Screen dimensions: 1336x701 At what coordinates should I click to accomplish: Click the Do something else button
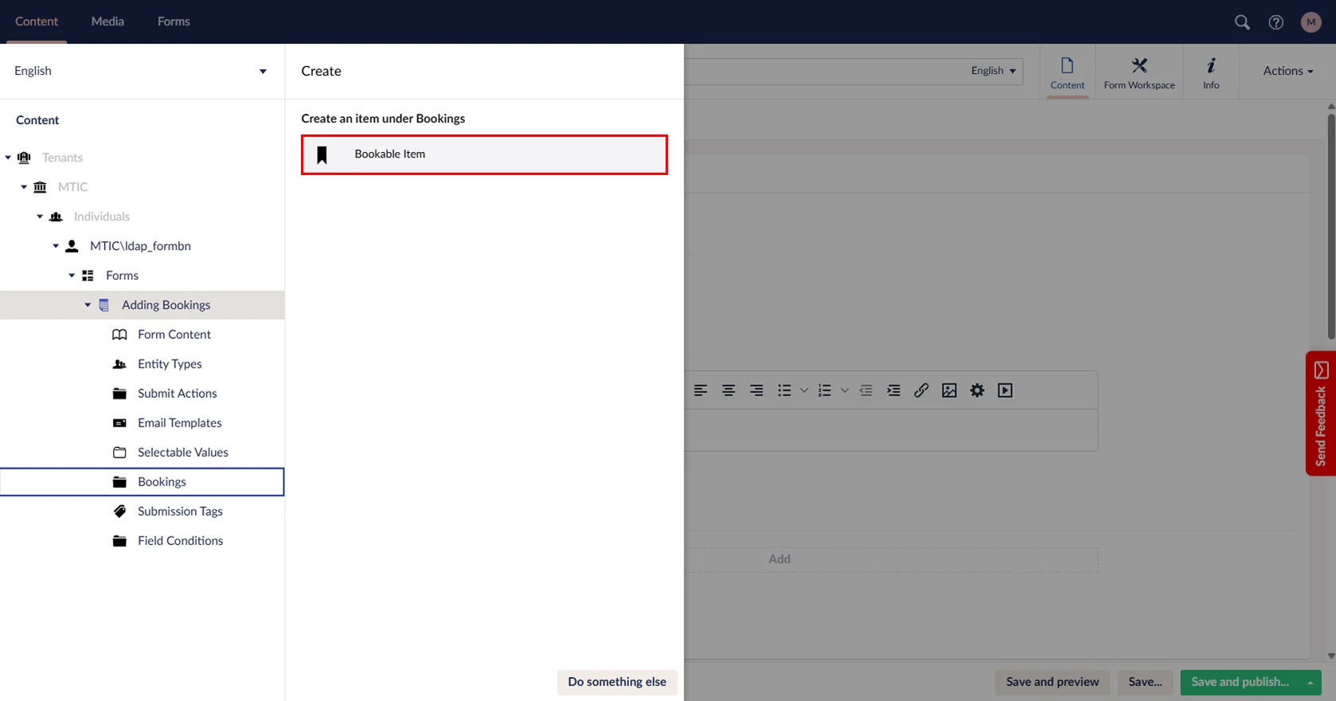pos(617,682)
